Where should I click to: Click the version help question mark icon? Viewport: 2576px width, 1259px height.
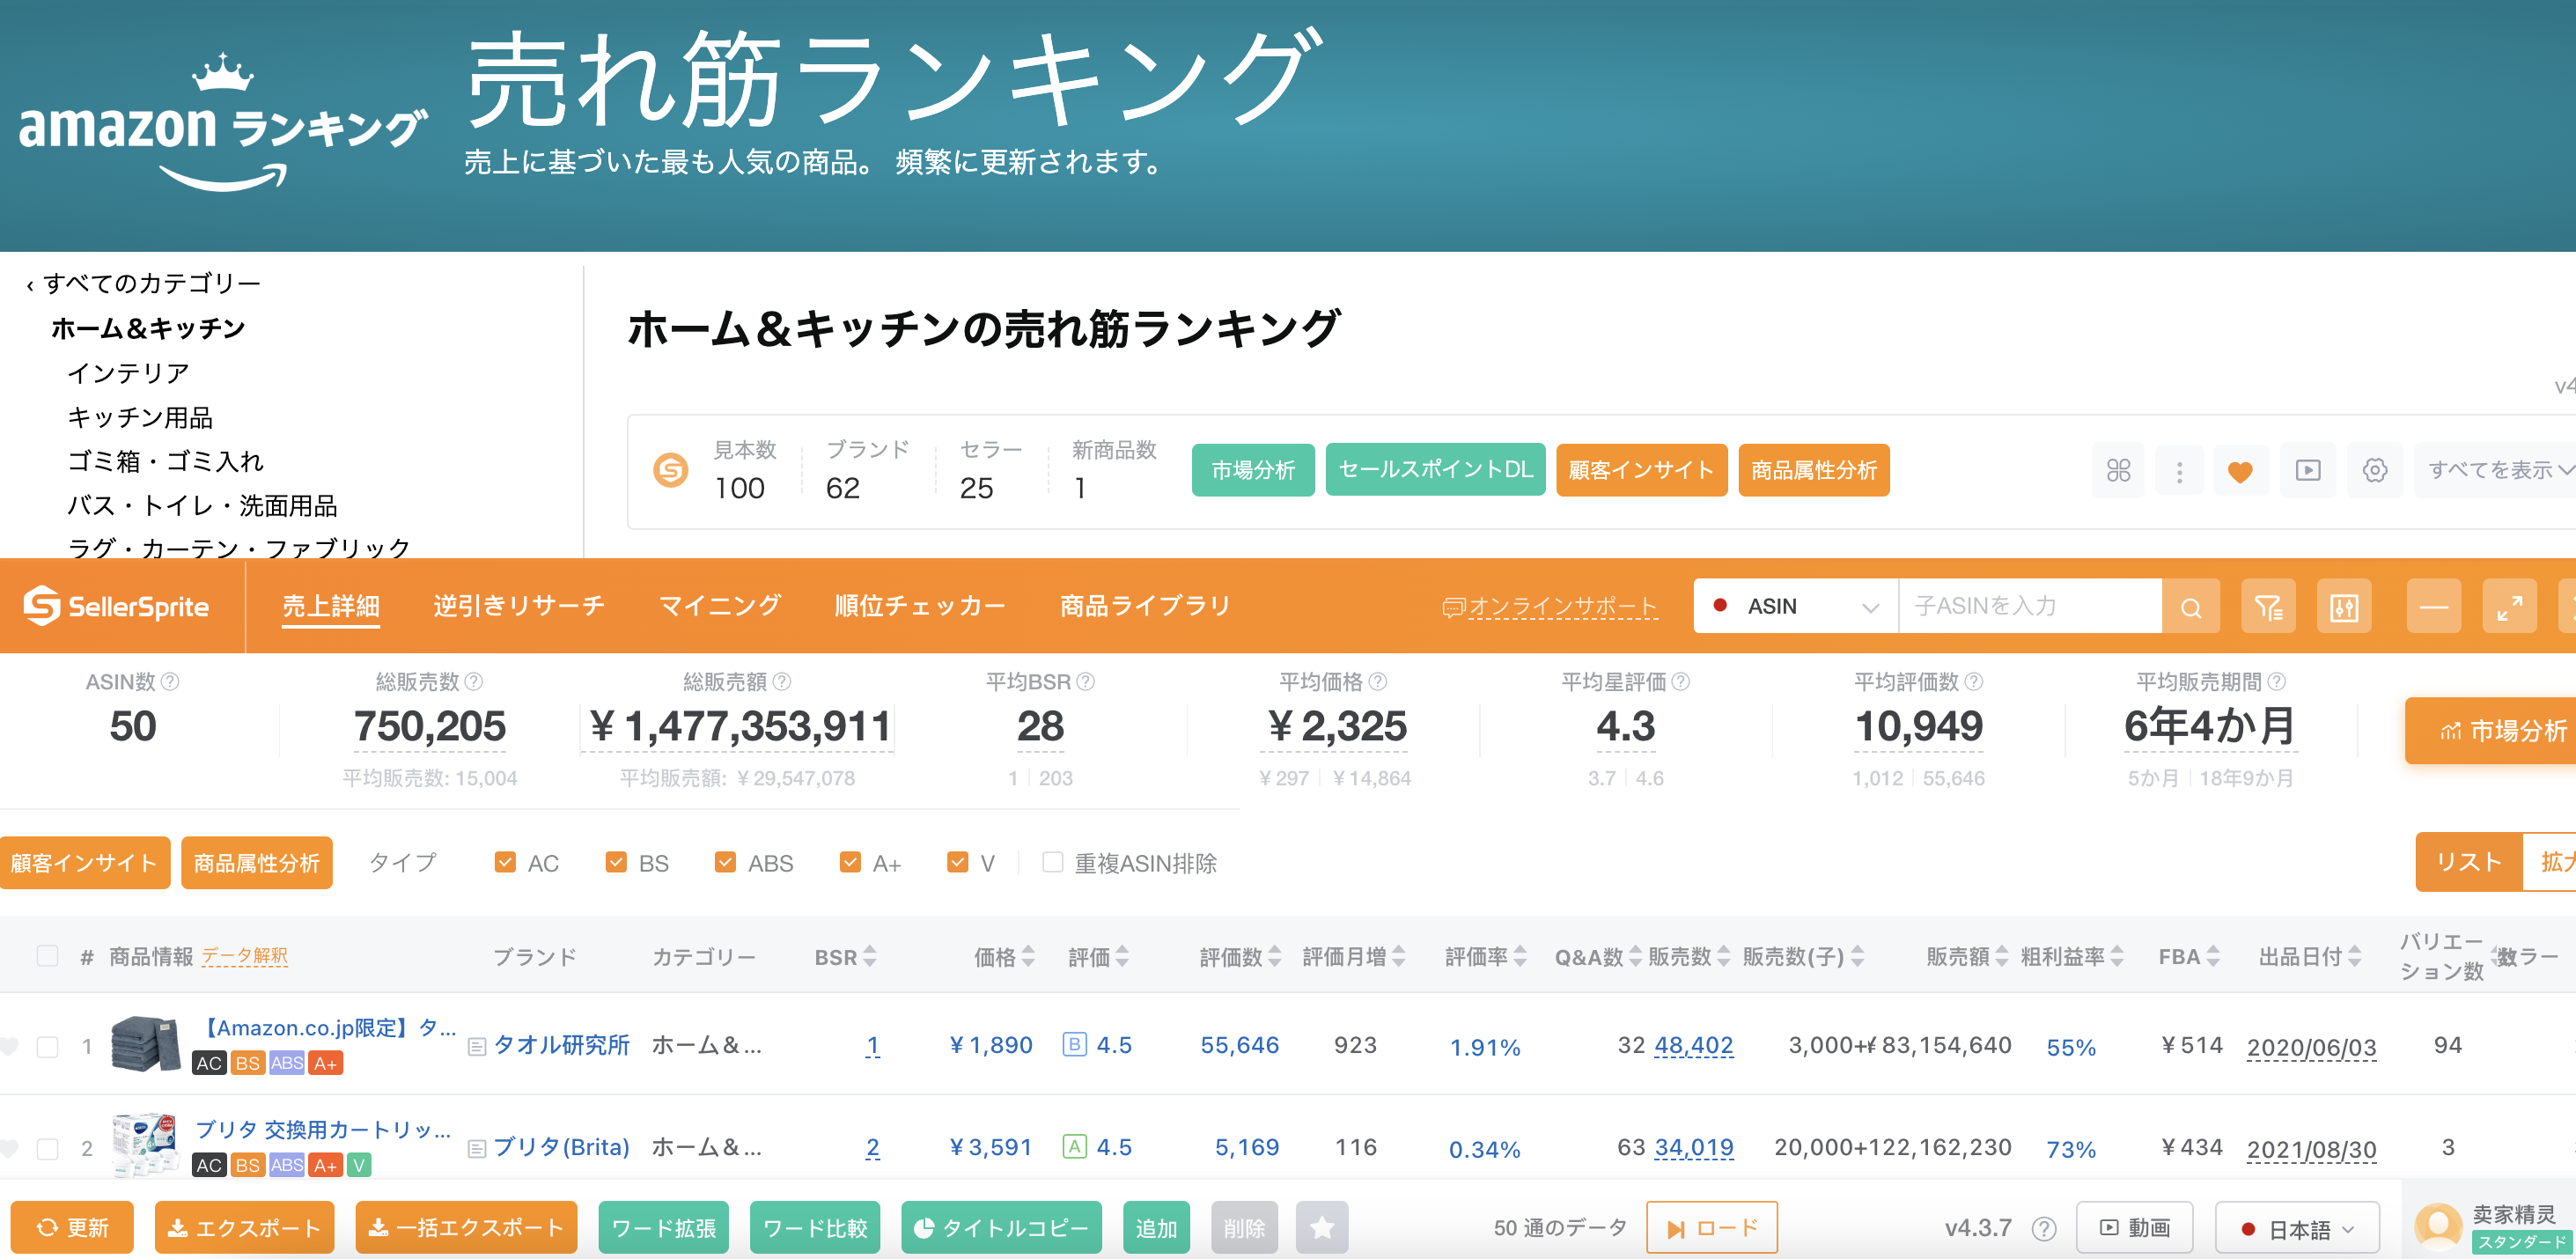click(x=2044, y=1228)
